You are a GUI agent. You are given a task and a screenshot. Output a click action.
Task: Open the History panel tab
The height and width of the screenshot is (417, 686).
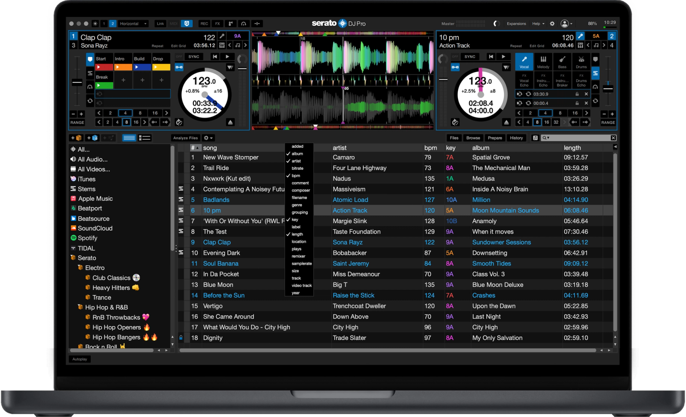coord(516,138)
